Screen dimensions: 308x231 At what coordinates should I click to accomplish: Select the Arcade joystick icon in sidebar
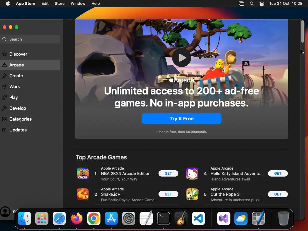pos(4,65)
